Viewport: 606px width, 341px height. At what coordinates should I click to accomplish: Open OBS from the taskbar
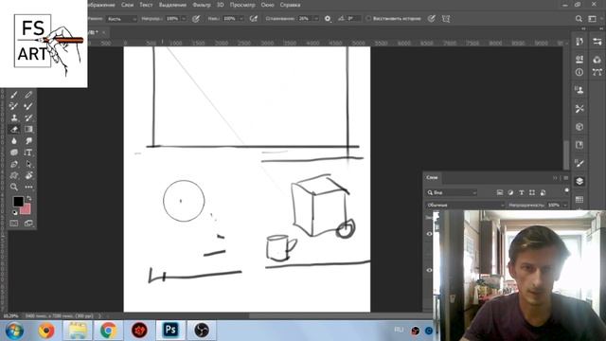(x=202, y=331)
